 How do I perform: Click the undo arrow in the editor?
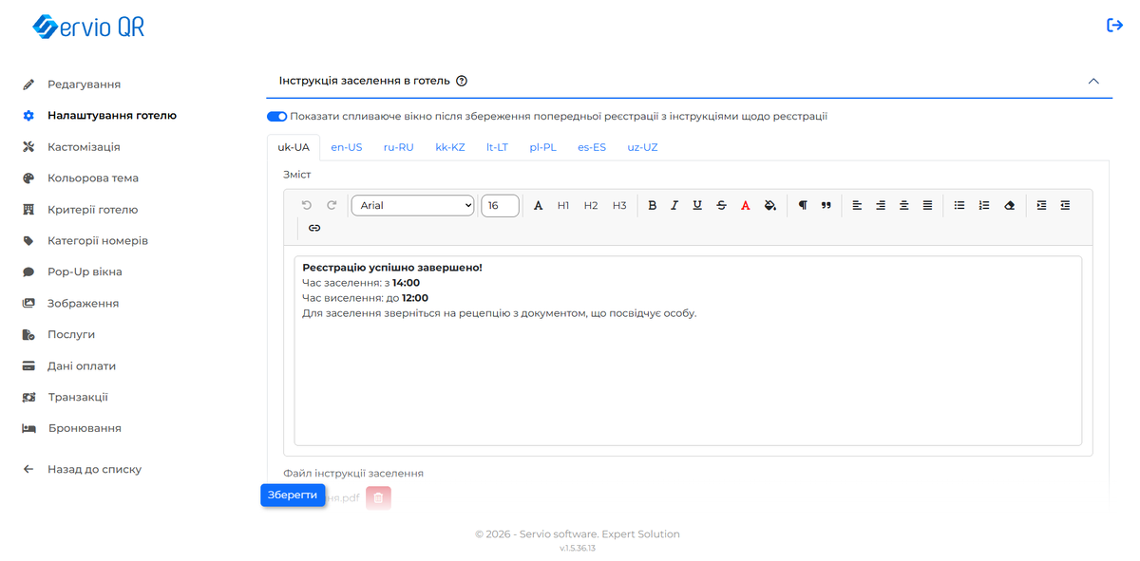[x=307, y=205]
